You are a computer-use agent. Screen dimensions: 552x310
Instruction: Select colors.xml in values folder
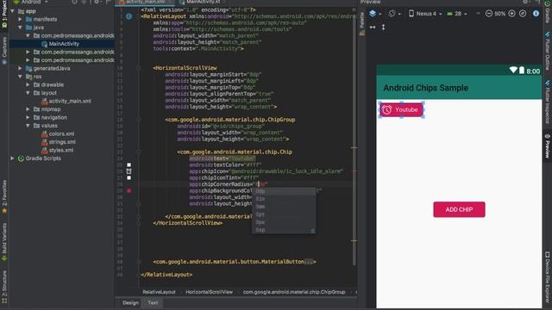61,133
